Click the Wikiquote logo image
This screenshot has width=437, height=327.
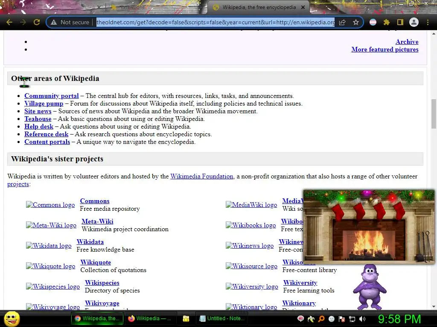coord(50,266)
